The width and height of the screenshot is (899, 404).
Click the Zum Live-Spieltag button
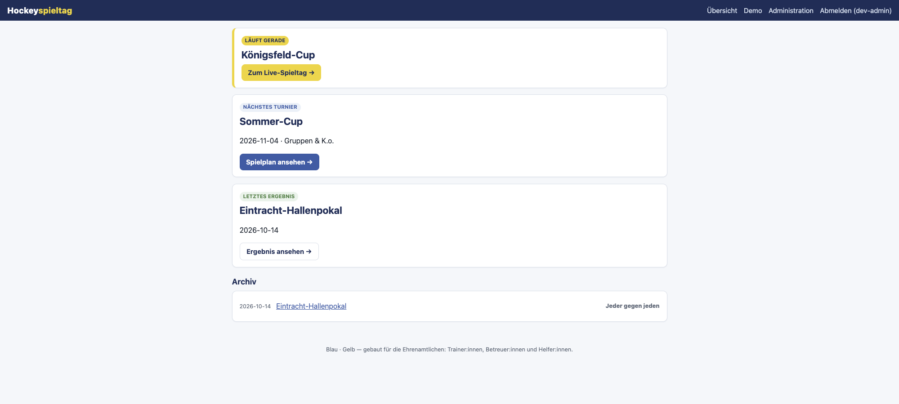(x=281, y=72)
